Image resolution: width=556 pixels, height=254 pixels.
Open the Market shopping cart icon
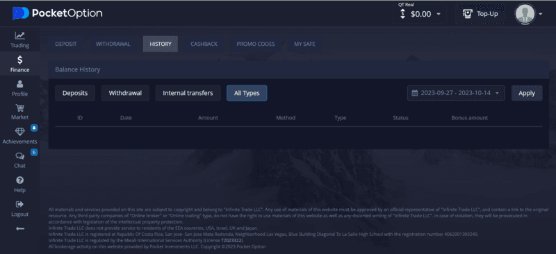click(20, 108)
